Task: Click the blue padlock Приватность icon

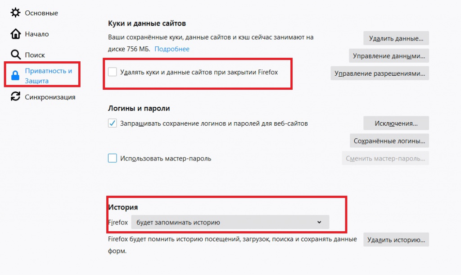Action: pos(15,75)
